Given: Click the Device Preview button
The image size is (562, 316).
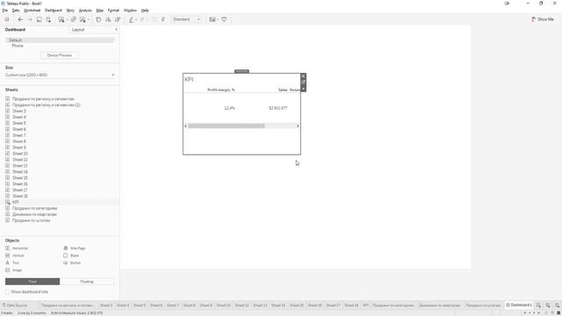Looking at the screenshot, I should coord(60,55).
